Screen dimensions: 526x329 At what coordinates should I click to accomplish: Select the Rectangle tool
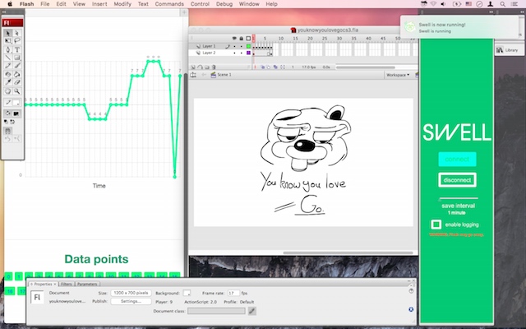pyautogui.click(x=17, y=58)
